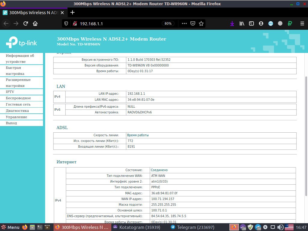Click the 16:47 clock

click(x=301, y=227)
